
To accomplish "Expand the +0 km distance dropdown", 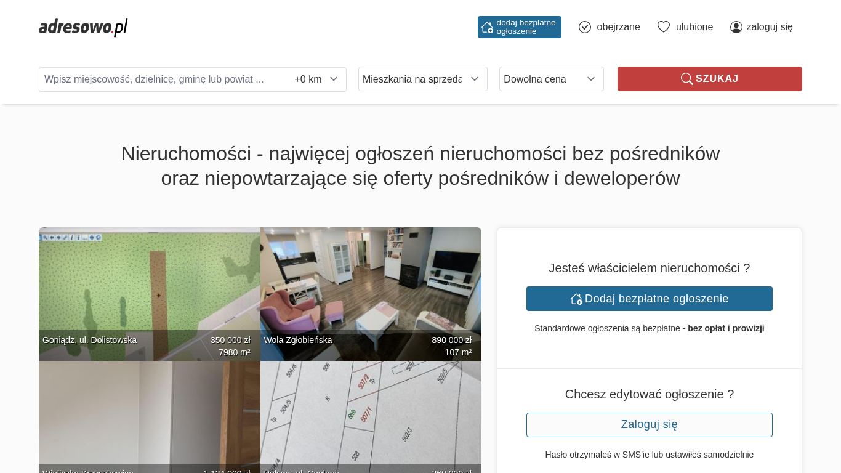I will 316,79.
